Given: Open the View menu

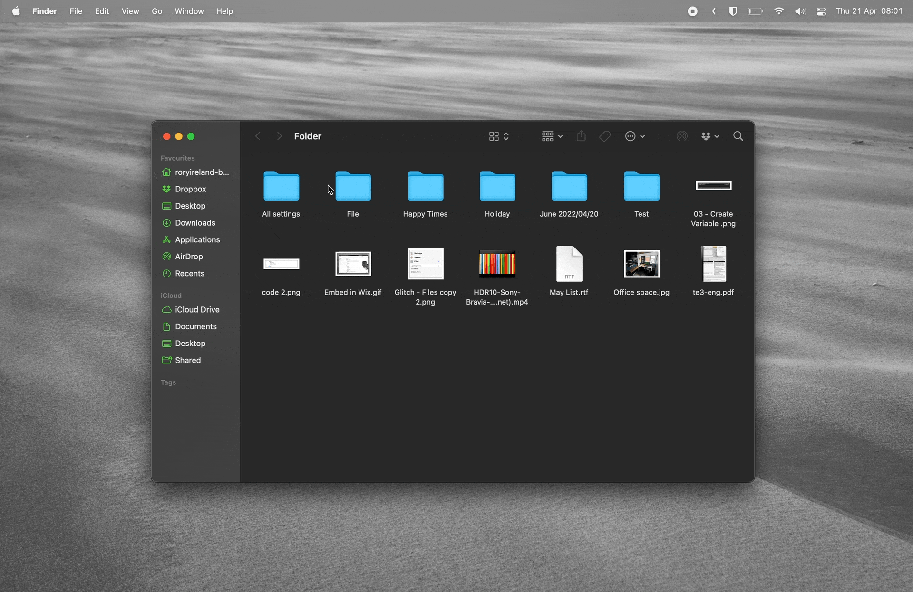Looking at the screenshot, I should pyautogui.click(x=130, y=11).
